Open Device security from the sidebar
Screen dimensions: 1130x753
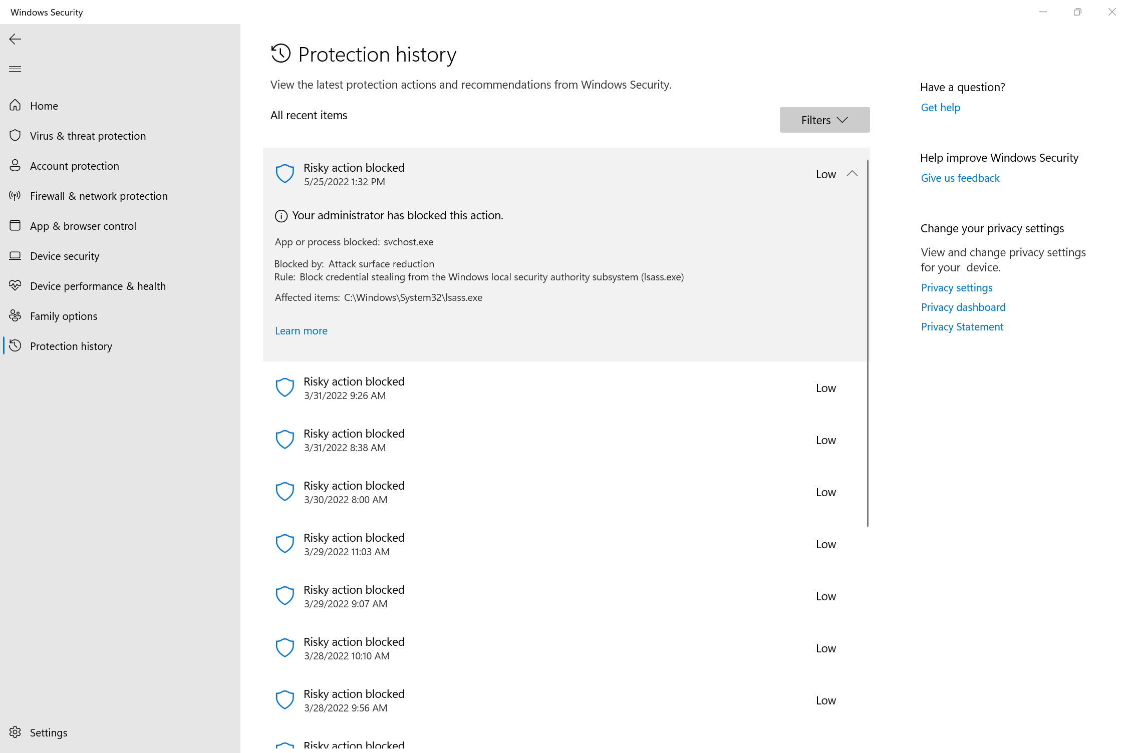coord(64,256)
